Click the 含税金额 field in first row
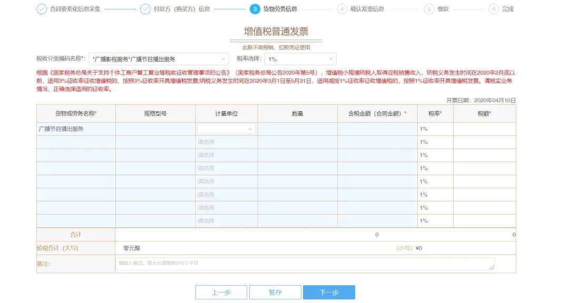 pyautogui.click(x=377, y=129)
